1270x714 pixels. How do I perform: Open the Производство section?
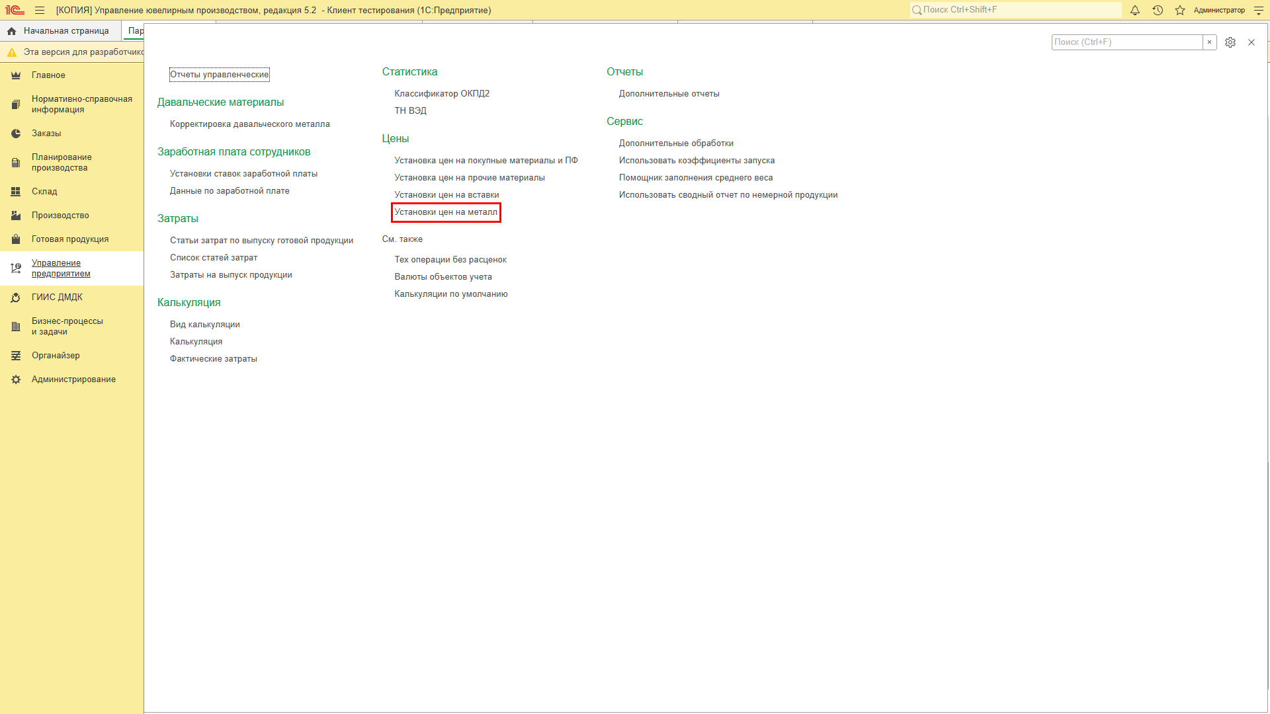click(71, 216)
